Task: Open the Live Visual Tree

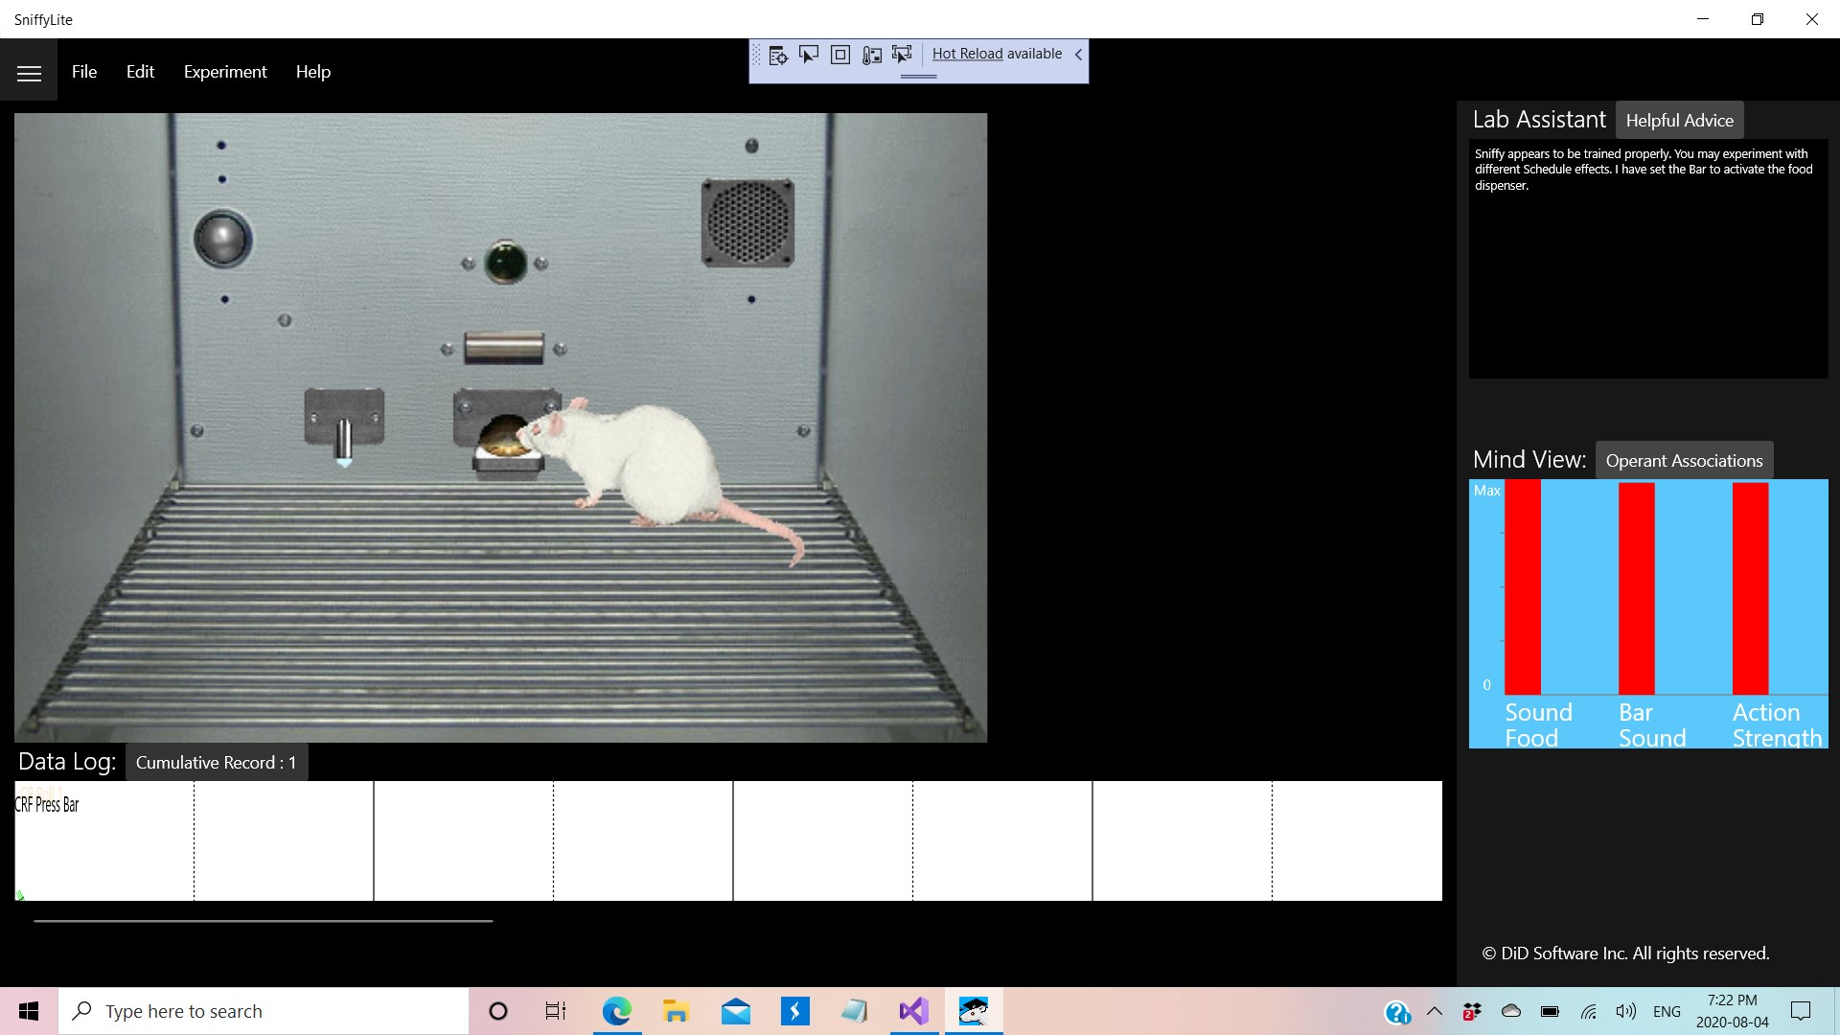Action: 778,55
